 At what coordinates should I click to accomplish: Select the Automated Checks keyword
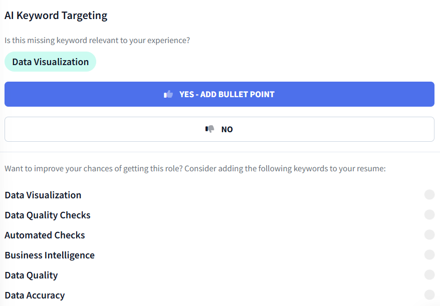(45, 235)
